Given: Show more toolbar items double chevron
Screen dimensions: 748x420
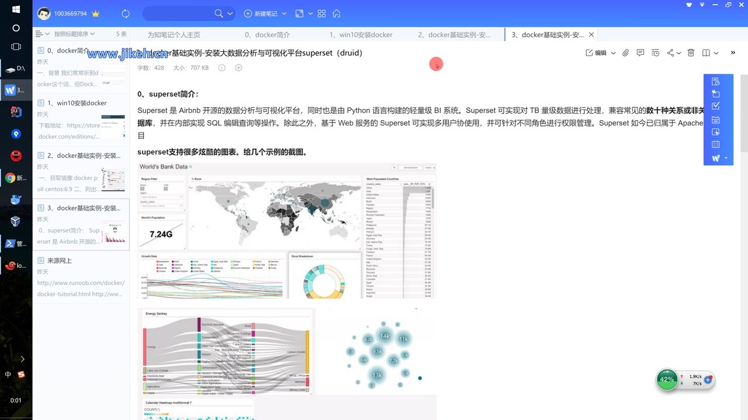Looking at the screenshot, I should click(733, 52).
